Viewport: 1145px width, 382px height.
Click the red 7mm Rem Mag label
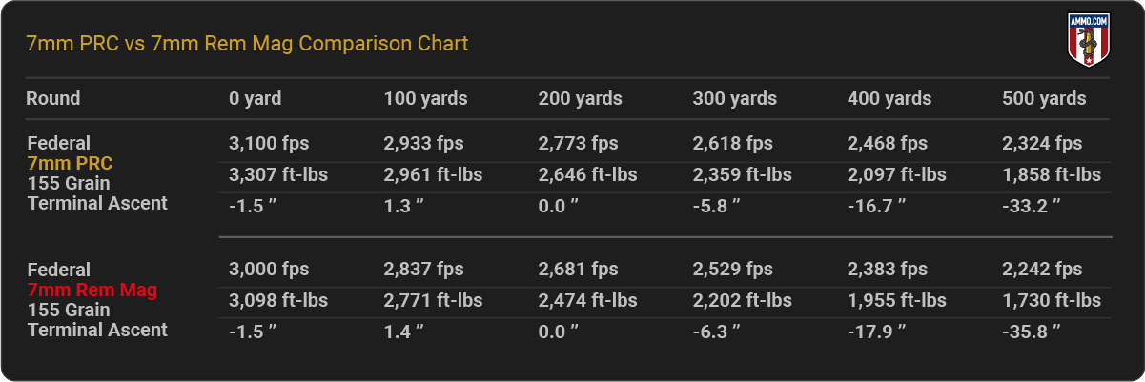[x=92, y=290]
